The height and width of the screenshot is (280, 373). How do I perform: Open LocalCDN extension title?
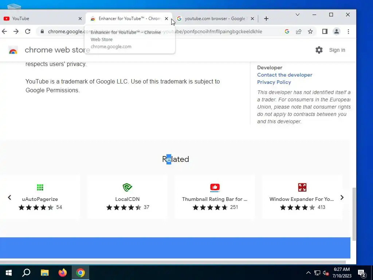pyautogui.click(x=127, y=199)
